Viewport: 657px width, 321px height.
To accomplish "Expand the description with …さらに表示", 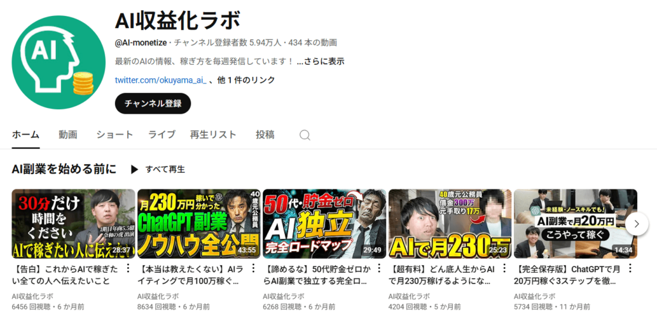I will pyautogui.click(x=321, y=61).
